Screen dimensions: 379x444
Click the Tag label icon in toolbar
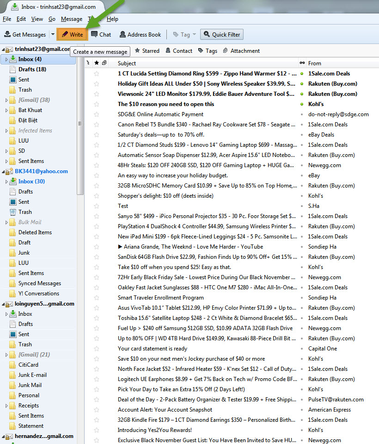pos(176,35)
